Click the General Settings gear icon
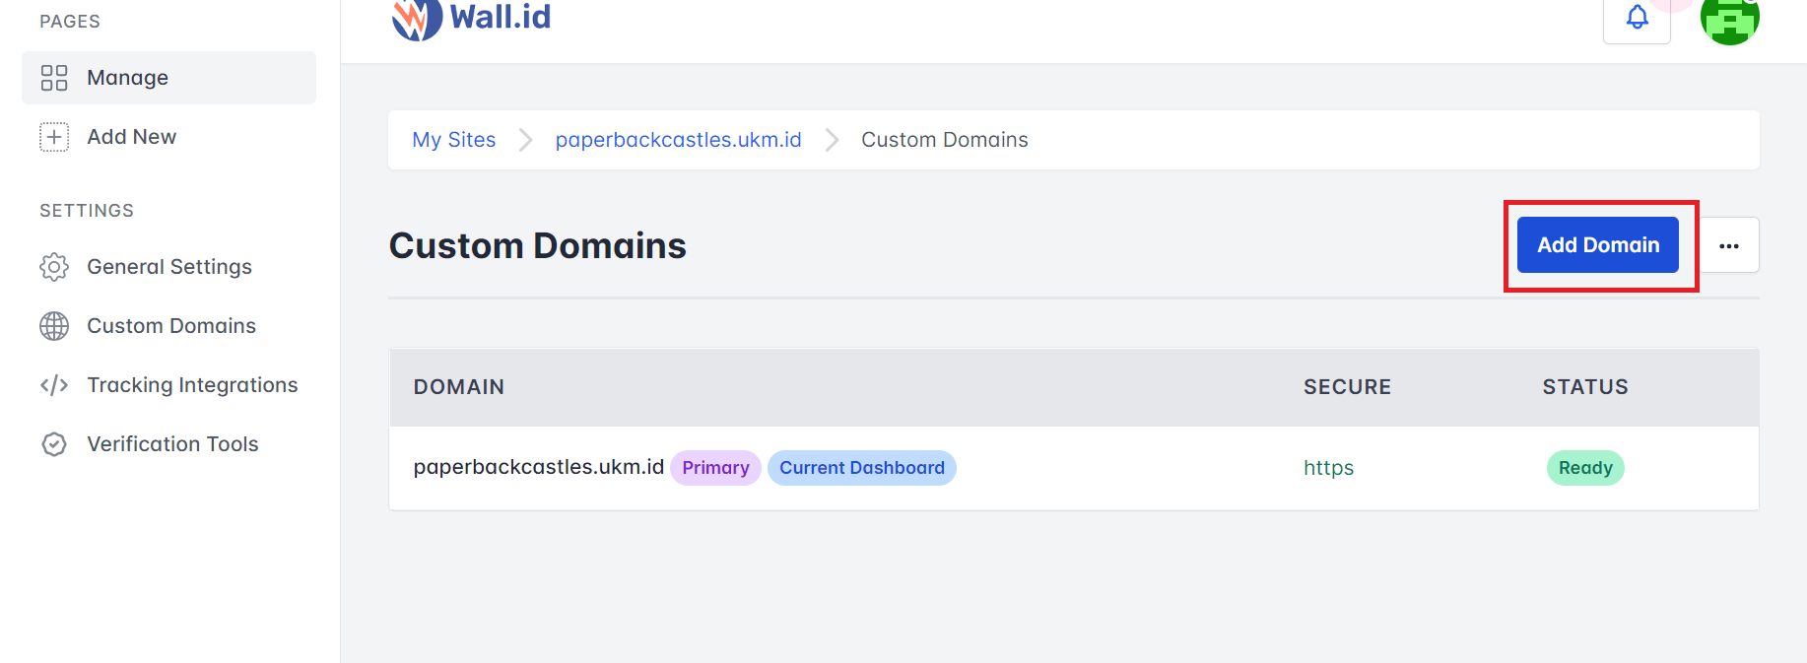Viewport: 1807px width, 663px height. click(54, 267)
